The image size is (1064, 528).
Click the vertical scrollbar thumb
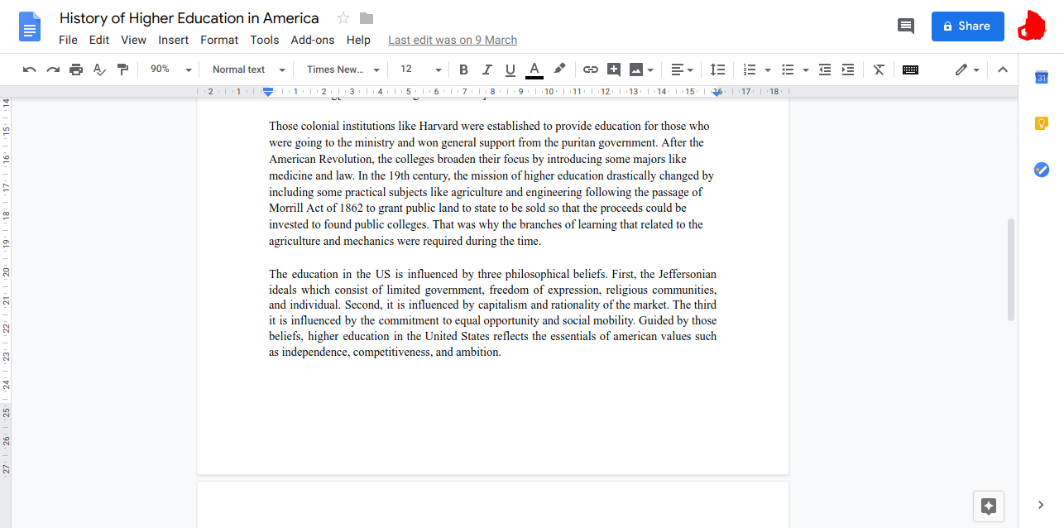1010,269
